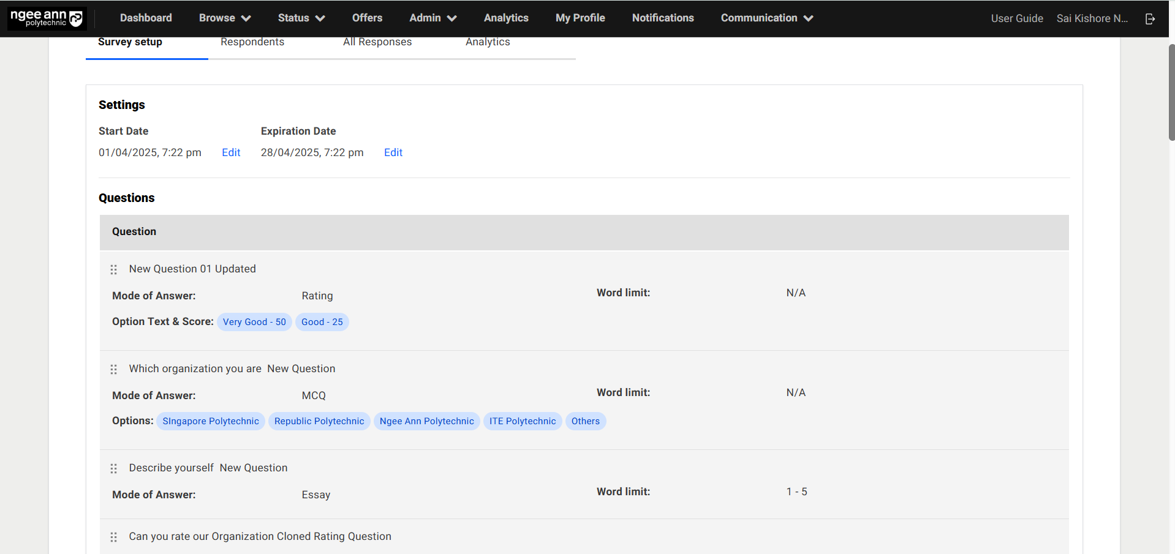This screenshot has width=1175, height=554.
Task: Edit the Expiration Date
Action: click(x=393, y=152)
